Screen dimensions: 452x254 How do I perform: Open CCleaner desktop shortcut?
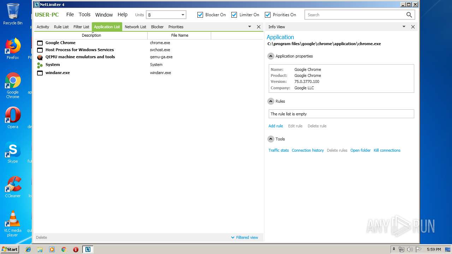point(13,187)
